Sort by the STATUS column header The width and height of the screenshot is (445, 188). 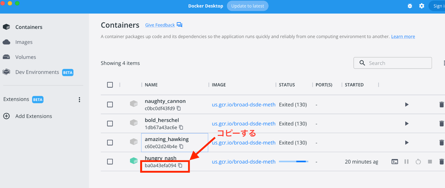(x=287, y=85)
